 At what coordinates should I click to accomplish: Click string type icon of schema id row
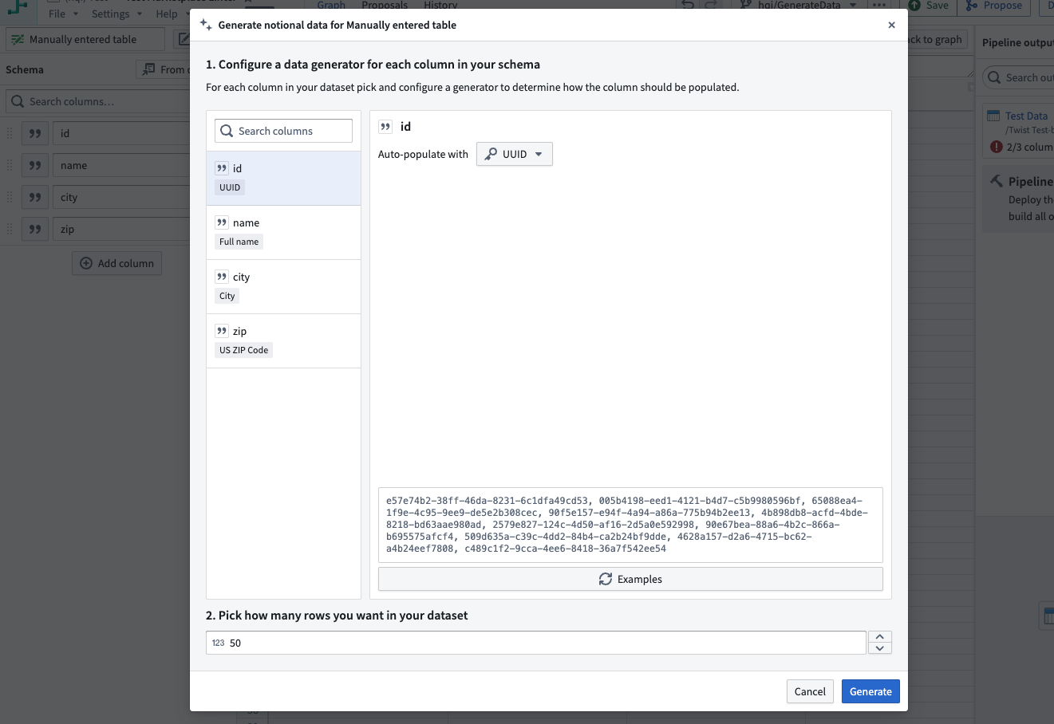pyautogui.click(x=35, y=133)
